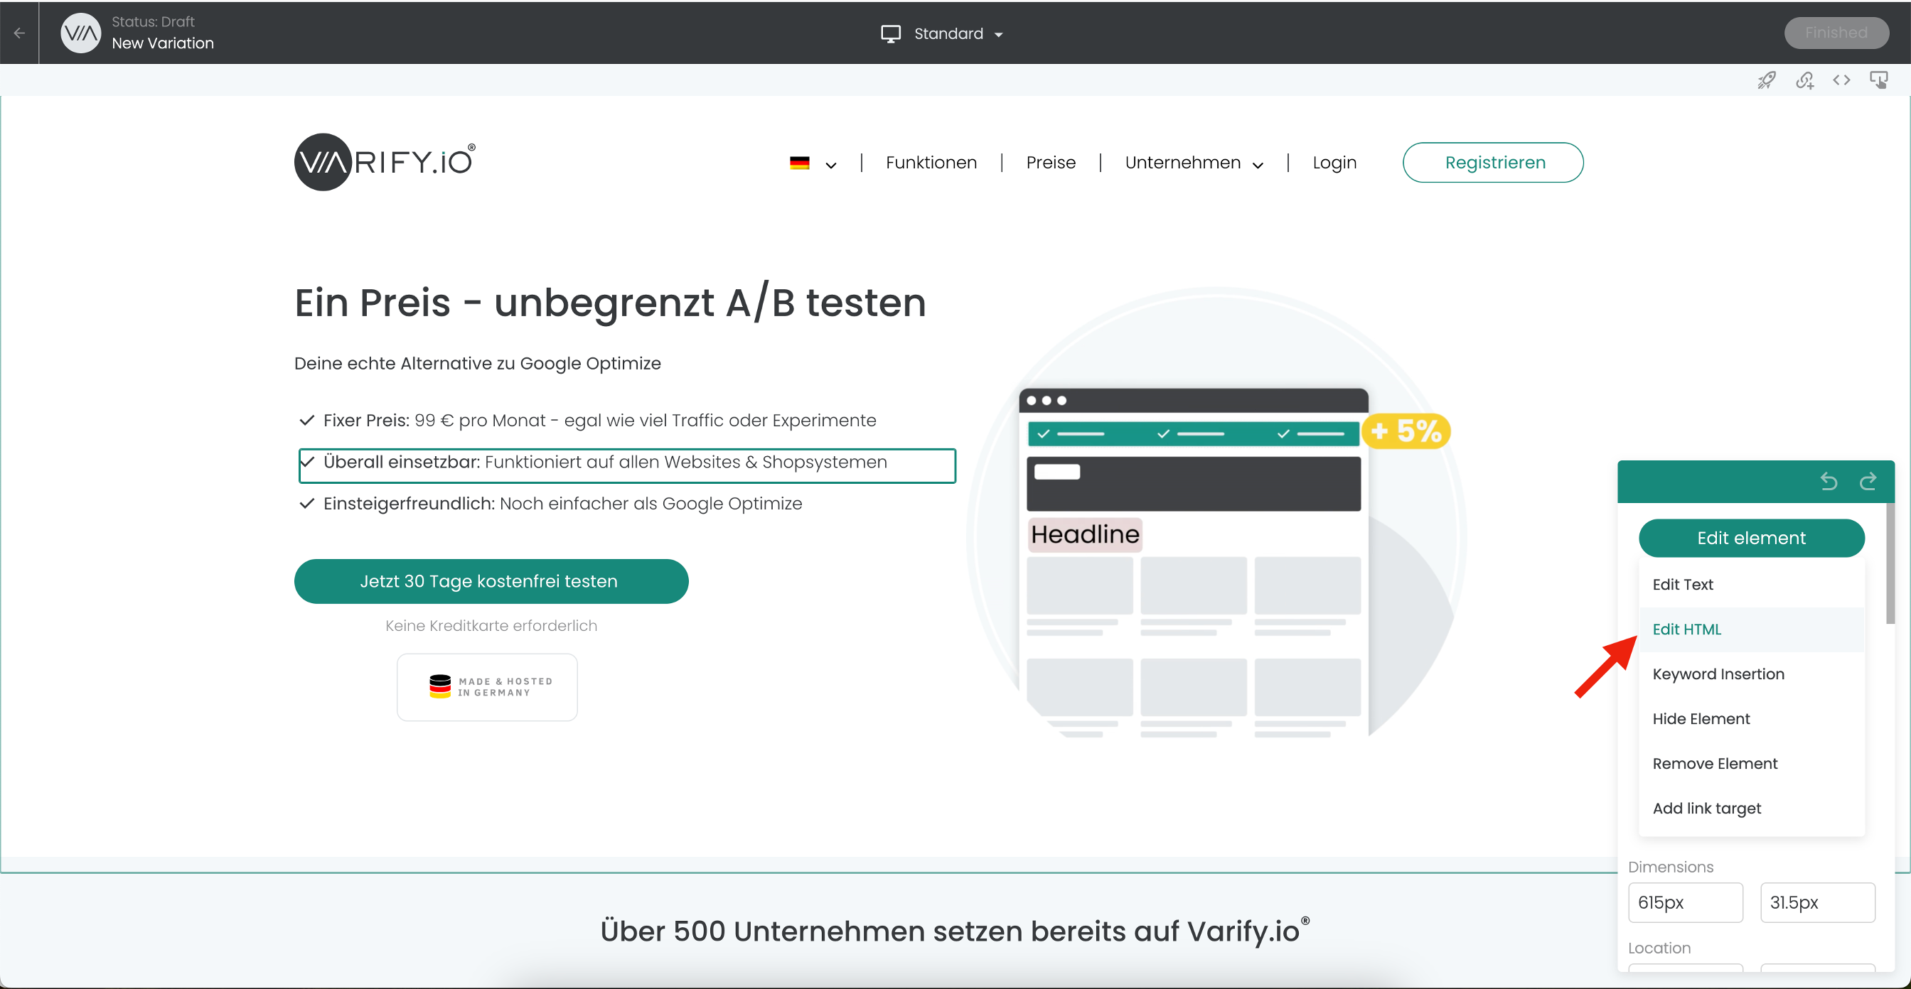Open the code editor angle-brackets icon
The height and width of the screenshot is (989, 1911).
coord(1841,80)
